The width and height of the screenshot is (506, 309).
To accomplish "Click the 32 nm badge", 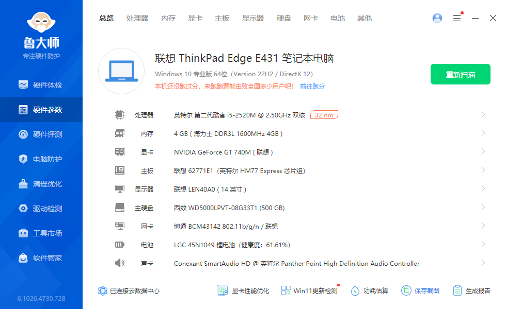I will pos(324,115).
